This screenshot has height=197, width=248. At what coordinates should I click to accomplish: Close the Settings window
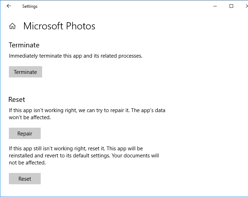click(x=247, y=6)
